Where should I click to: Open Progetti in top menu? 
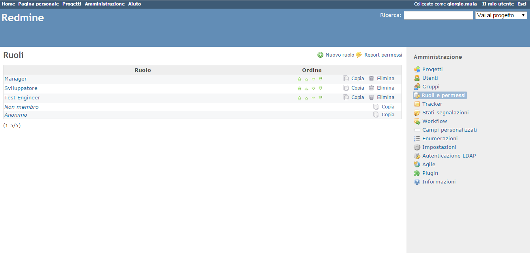pos(72,4)
